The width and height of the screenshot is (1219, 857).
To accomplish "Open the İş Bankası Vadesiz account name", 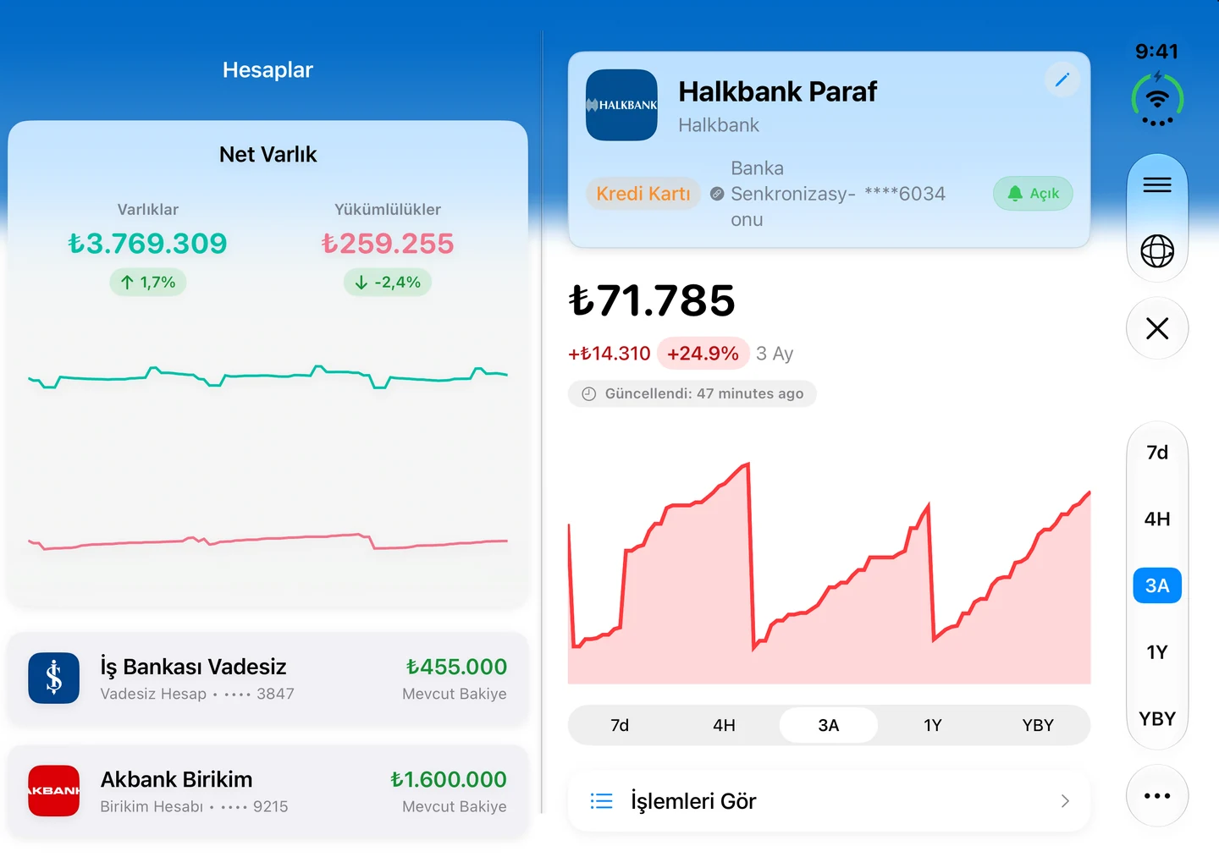I will click(193, 667).
